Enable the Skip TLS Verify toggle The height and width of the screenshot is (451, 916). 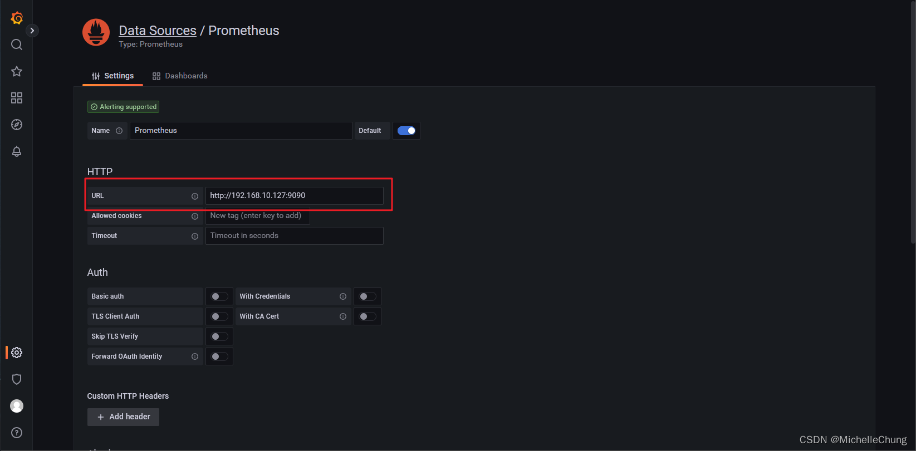click(x=219, y=336)
